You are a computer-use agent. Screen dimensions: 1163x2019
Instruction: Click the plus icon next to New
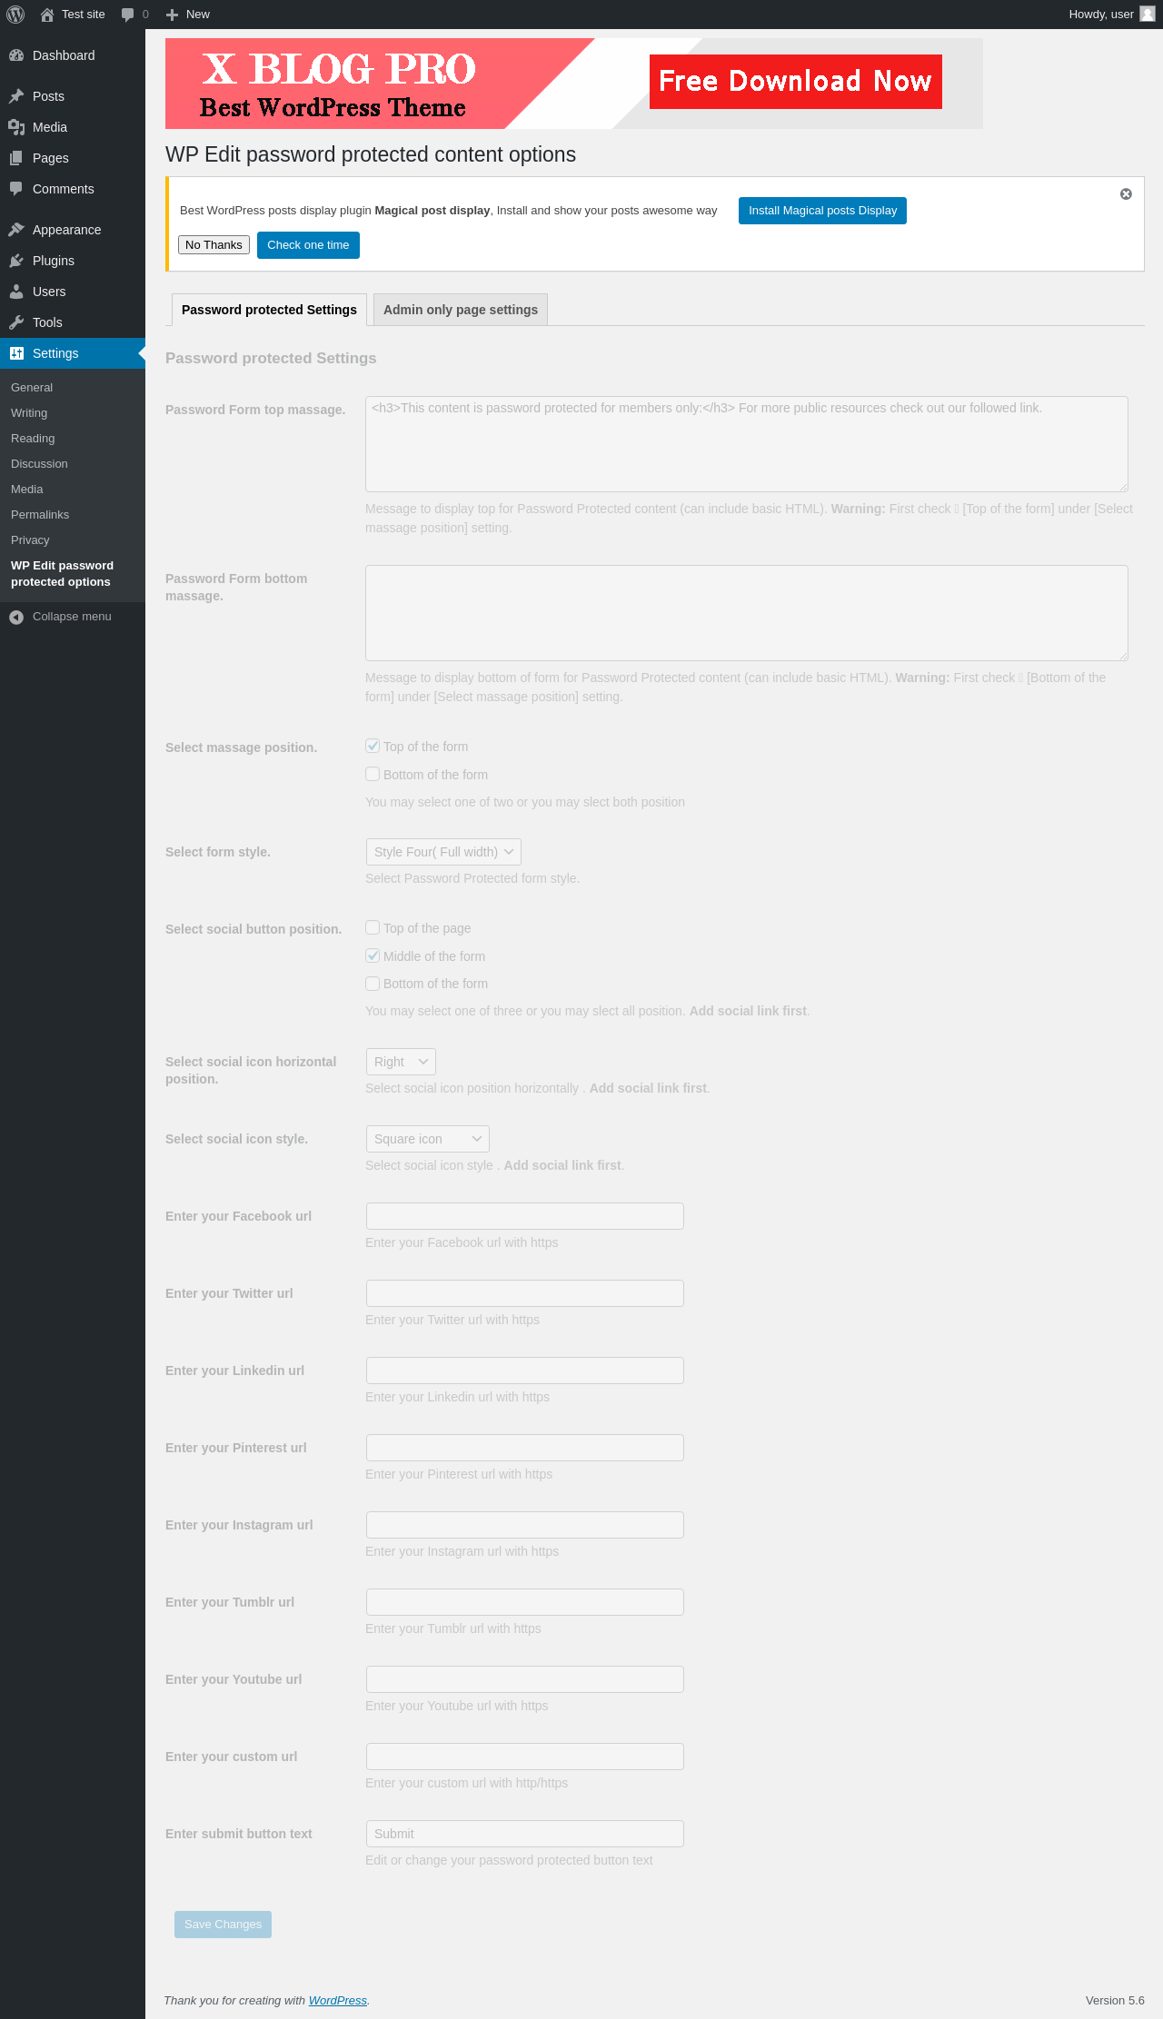pyautogui.click(x=173, y=15)
